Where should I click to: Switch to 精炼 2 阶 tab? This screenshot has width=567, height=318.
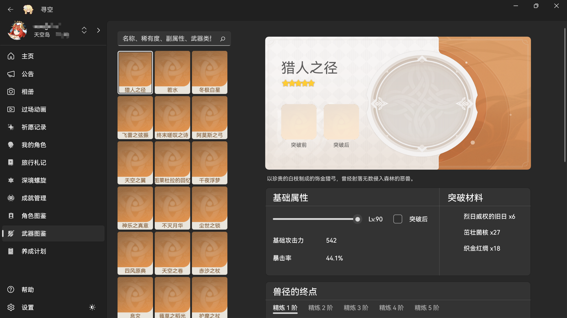(321, 308)
